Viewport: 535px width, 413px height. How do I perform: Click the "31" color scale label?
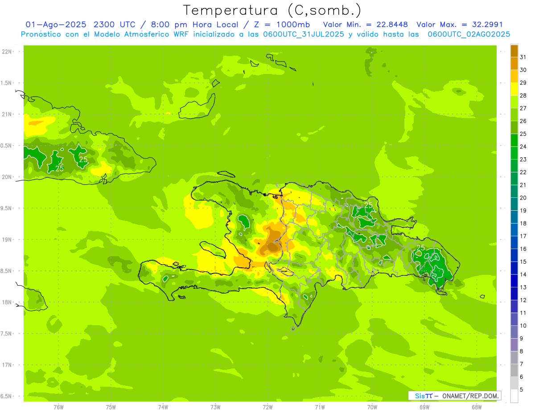pyautogui.click(x=523, y=57)
